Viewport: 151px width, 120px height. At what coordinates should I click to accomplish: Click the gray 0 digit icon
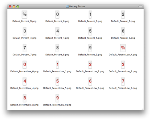point(57,14)
